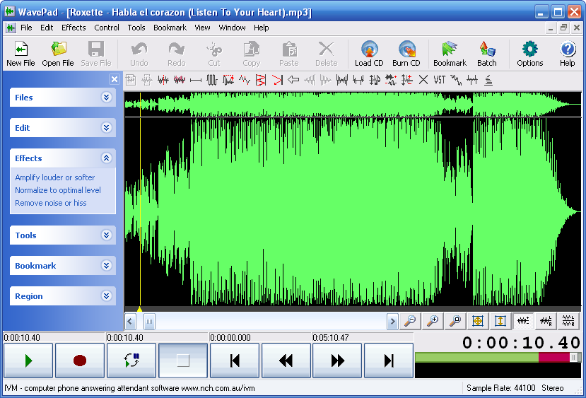The image size is (586, 398).
Task: Toggle the combined waveform plus-minus view button
Action: point(523,321)
